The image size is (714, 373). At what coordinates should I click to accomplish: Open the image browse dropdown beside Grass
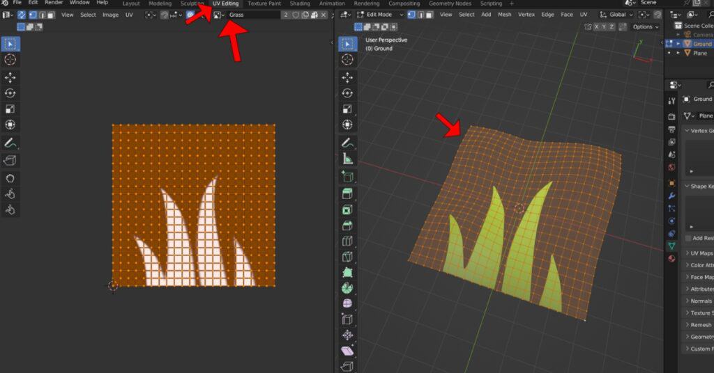[x=219, y=15]
